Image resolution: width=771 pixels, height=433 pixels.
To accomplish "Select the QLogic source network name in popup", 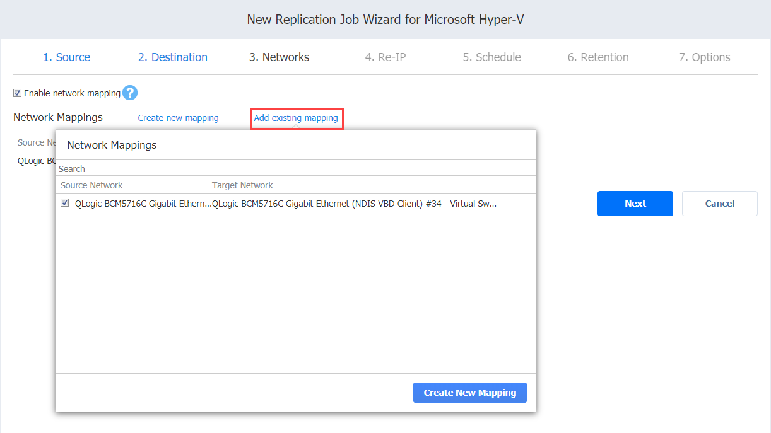I will (x=143, y=204).
